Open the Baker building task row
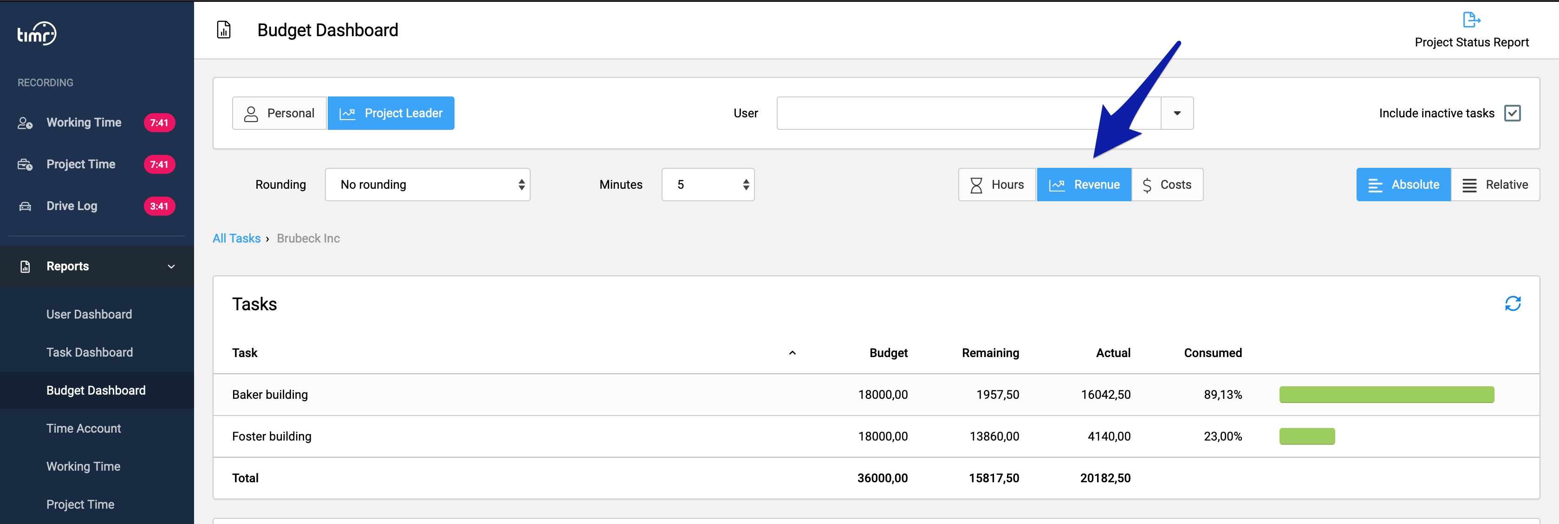Viewport: 1559px width, 524px height. click(x=877, y=395)
